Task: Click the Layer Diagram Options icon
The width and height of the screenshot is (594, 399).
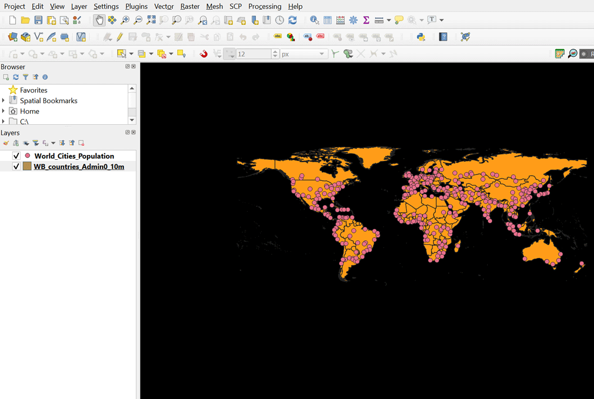Action: tap(291, 37)
